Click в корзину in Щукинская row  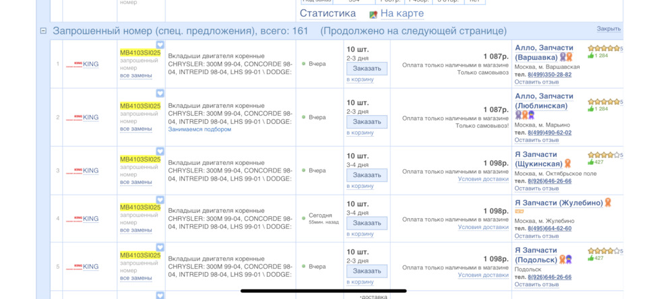(360, 186)
